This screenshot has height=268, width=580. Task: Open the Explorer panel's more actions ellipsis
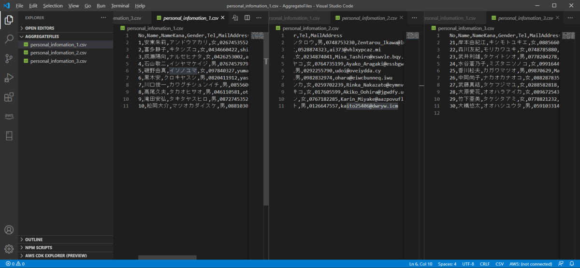click(103, 17)
